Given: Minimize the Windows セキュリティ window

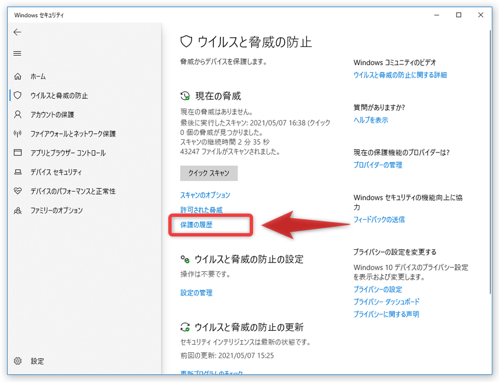Looking at the screenshot, I should pos(437,15).
